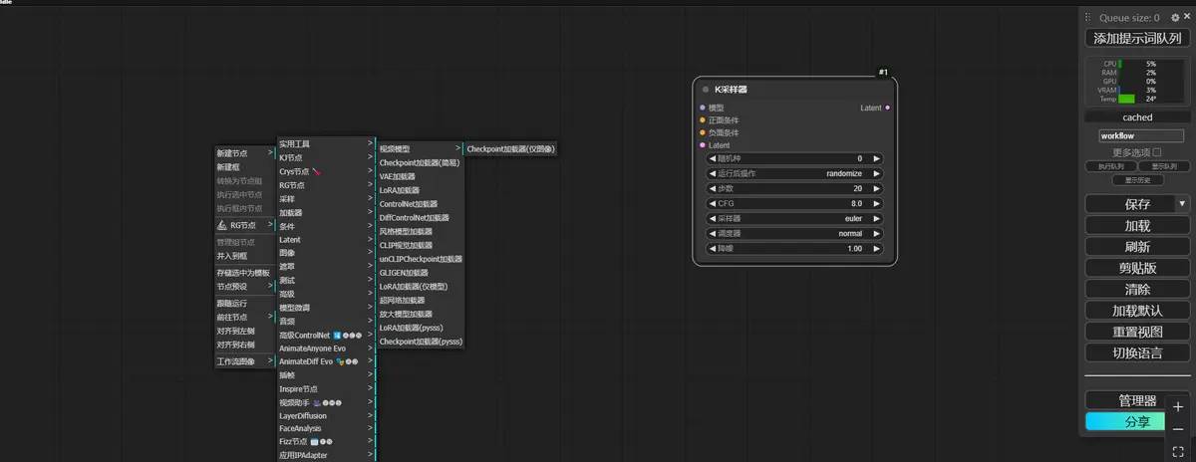1196x462 pixels.
Task: Select LoRA加载器(pysss) entry
Action: [420, 328]
